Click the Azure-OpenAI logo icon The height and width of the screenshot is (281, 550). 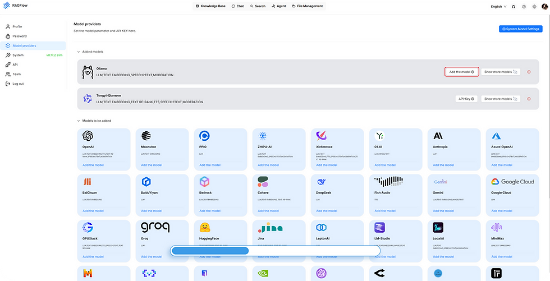[496, 136]
